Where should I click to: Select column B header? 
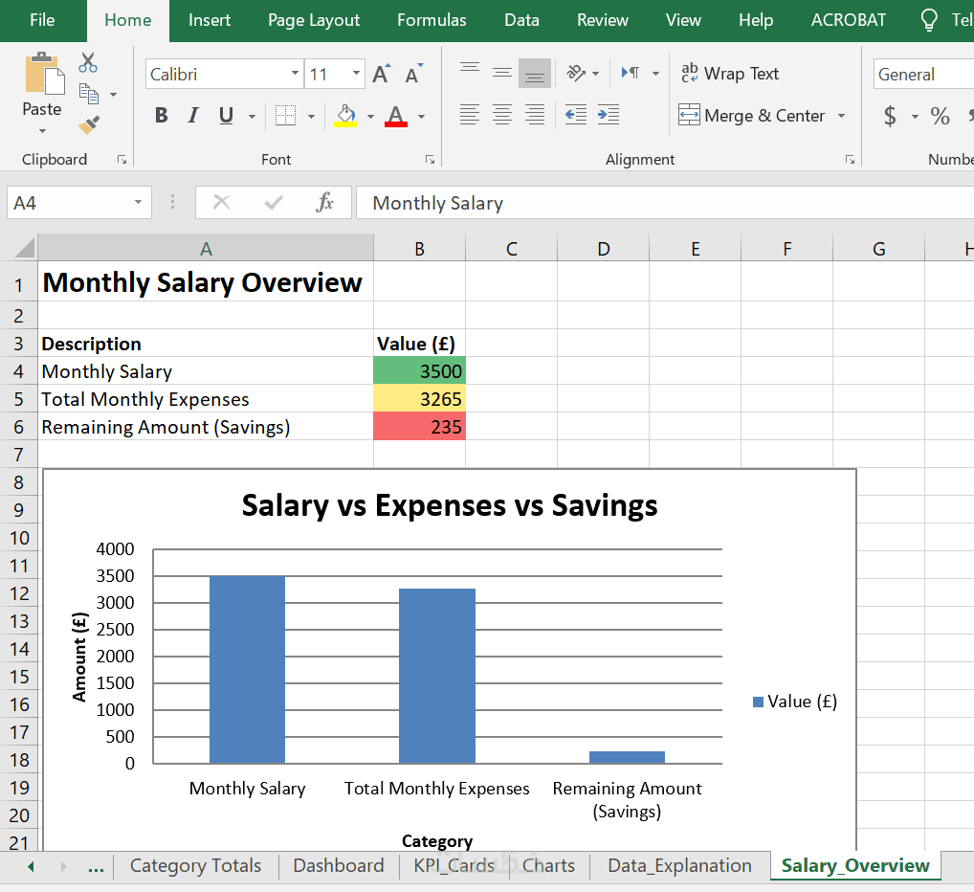click(x=419, y=249)
